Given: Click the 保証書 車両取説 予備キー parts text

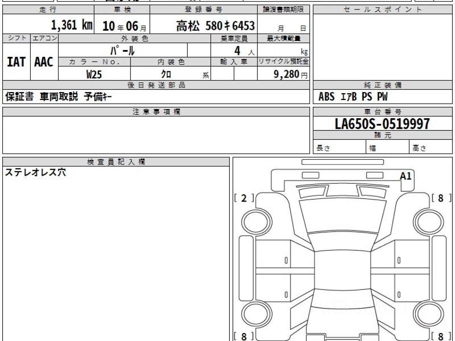Looking at the screenshot, I should point(58,97).
